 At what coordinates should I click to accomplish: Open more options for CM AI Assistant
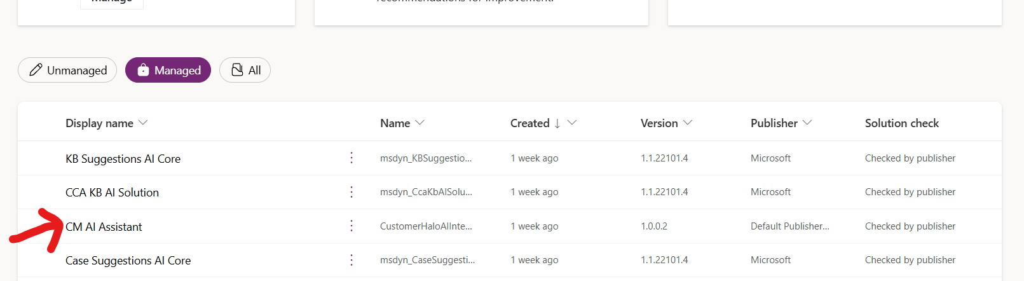[352, 226]
